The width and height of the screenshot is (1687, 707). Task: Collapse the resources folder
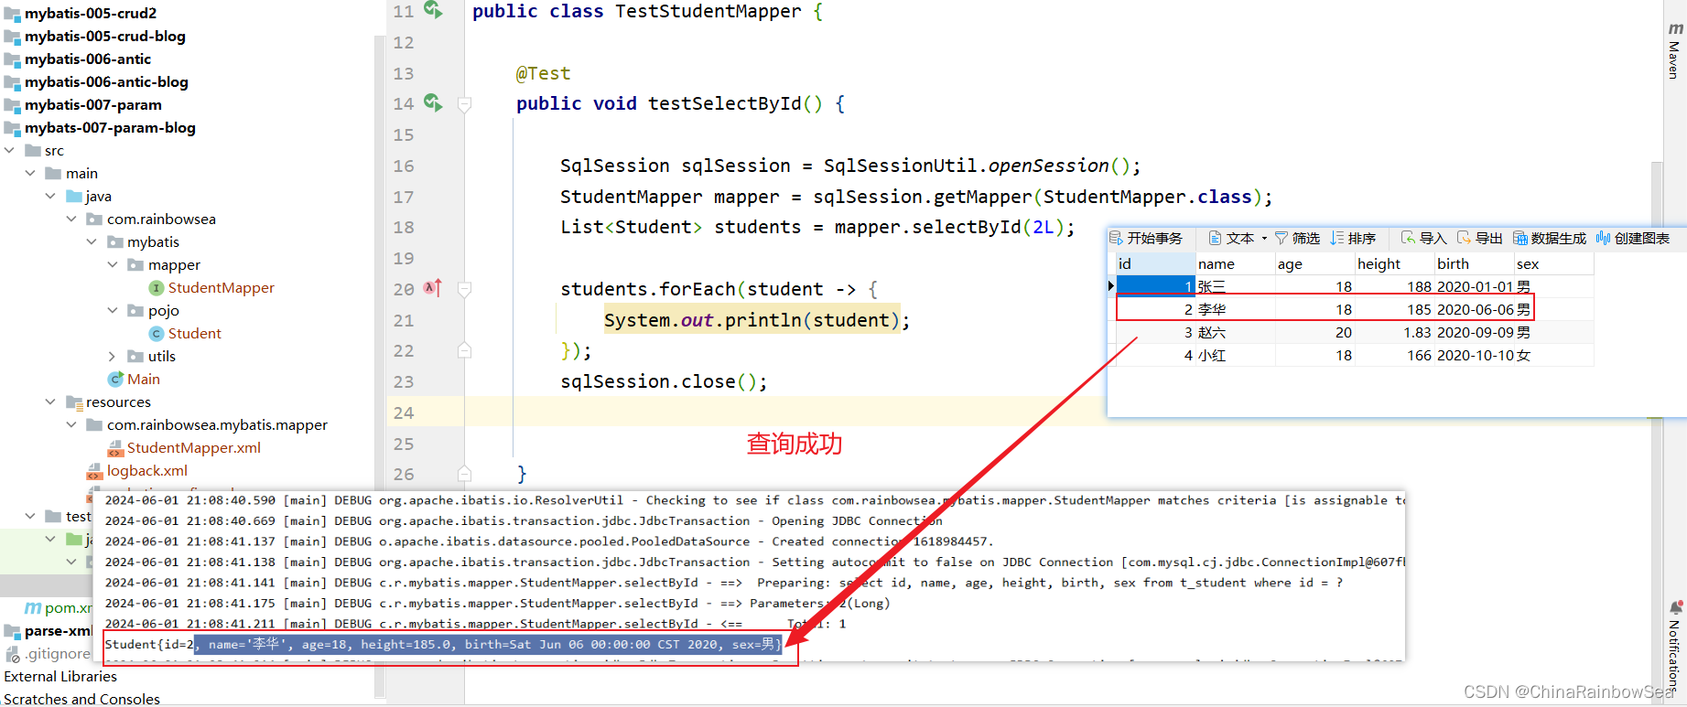[50, 402]
